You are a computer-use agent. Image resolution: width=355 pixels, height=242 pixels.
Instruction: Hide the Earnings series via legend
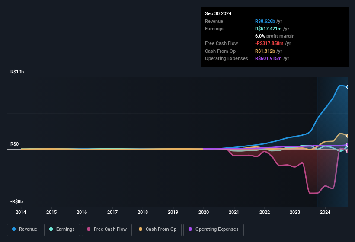click(x=62, y=229)
